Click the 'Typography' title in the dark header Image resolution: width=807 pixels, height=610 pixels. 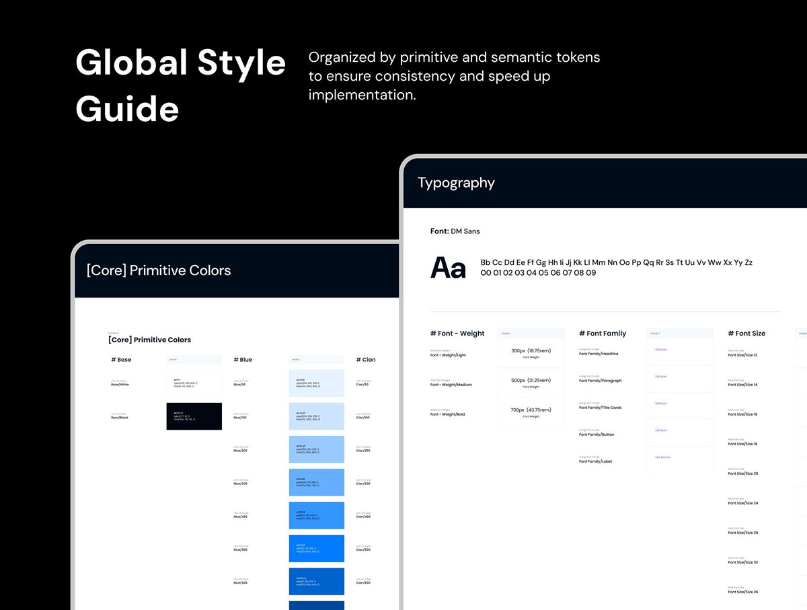[x=456, y=183]
